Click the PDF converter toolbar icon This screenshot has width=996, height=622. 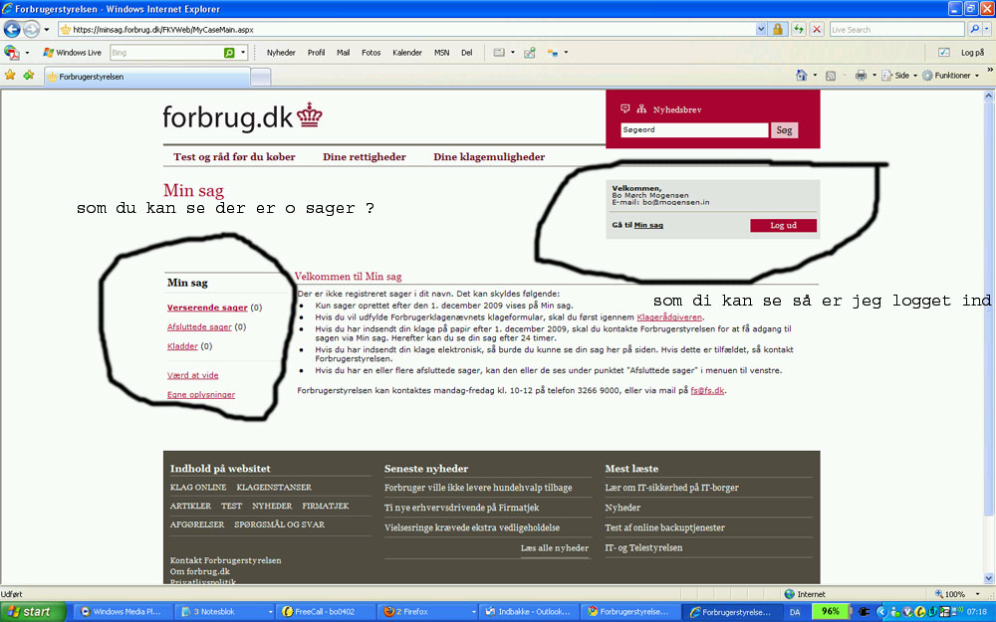[11, 53]
